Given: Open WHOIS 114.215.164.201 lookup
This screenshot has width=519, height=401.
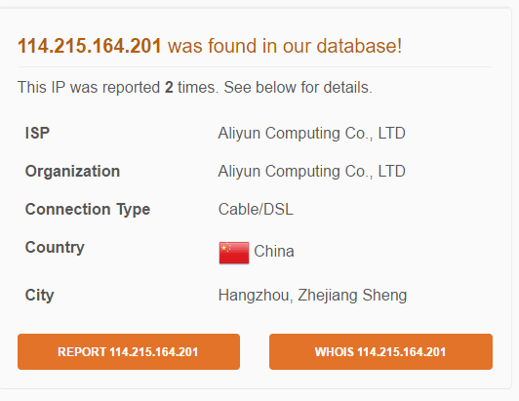Looking at the screenshot, I should point(380,351).
